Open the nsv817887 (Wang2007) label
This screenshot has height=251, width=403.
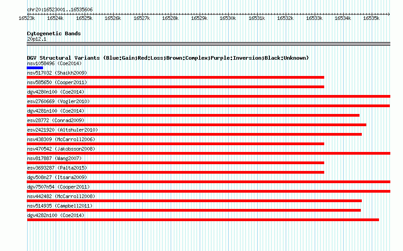click(54, 158)
